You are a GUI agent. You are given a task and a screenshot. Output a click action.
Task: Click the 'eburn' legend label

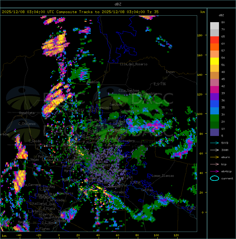point(226,157)
